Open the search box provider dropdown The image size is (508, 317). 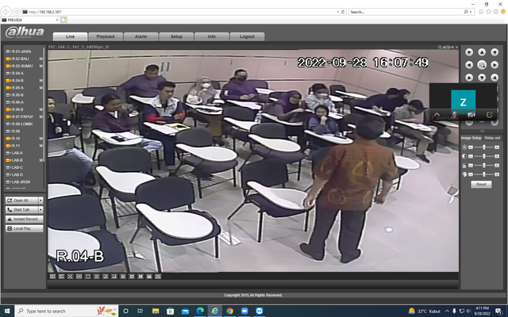(471, 12)
